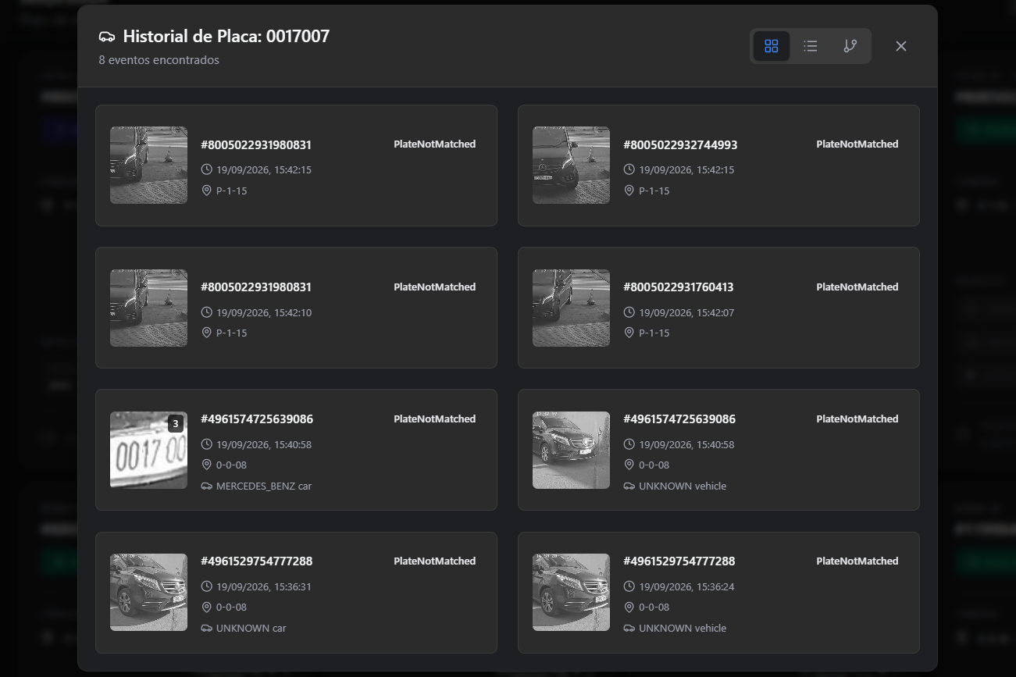
Task: Close the Historial de Placa dialog
Action: click(901, 46)
